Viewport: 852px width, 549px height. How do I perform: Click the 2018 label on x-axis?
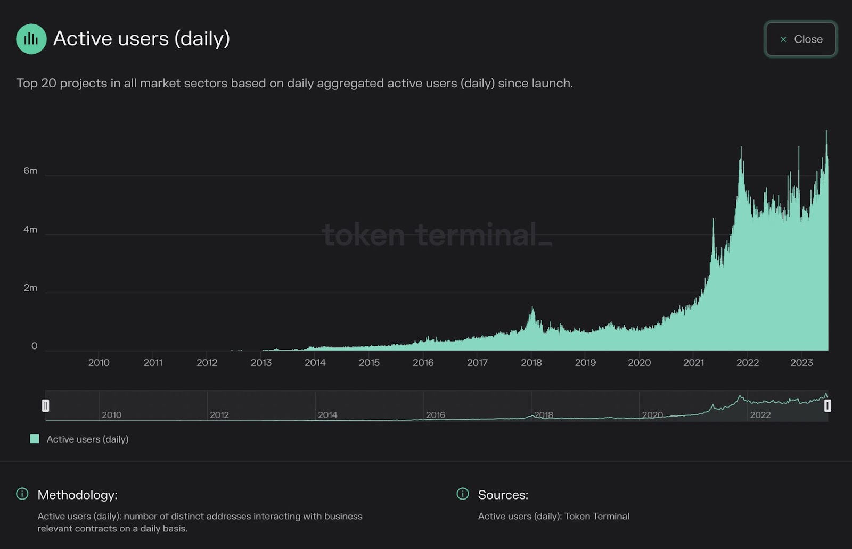[x=531, y=363]
